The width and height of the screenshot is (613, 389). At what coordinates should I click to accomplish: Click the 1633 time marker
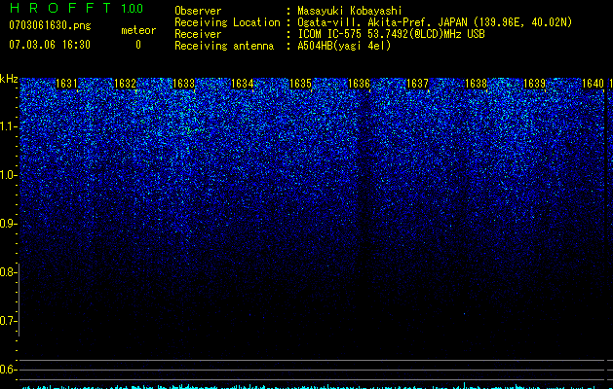click(x=183, y=84)
